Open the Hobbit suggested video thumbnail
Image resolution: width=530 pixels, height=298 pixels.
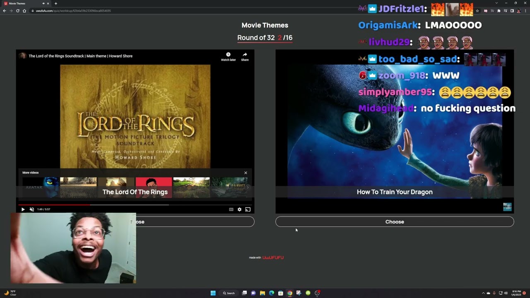(229, 187)
